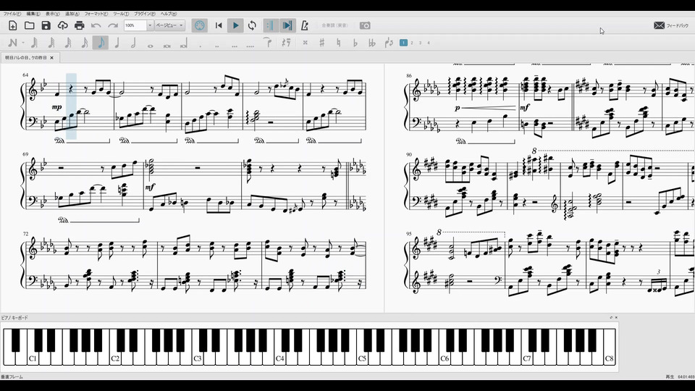695x391 pixels.
Task: Apply double flat accidental
Action: 372,43
